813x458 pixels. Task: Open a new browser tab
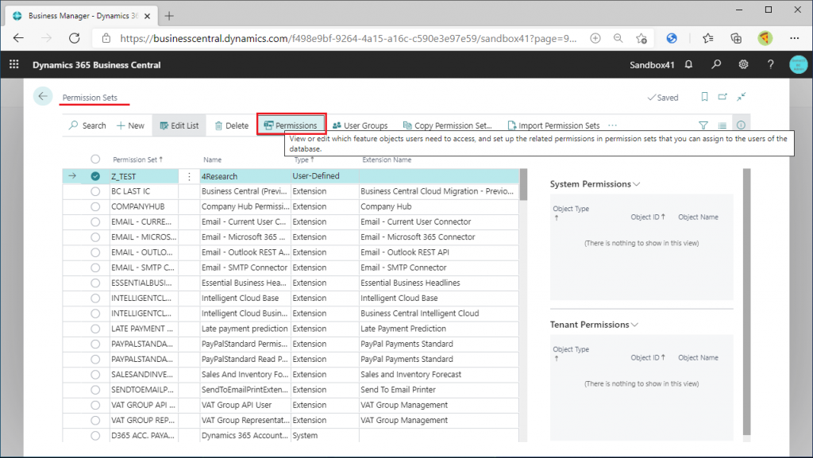[169, 16]
